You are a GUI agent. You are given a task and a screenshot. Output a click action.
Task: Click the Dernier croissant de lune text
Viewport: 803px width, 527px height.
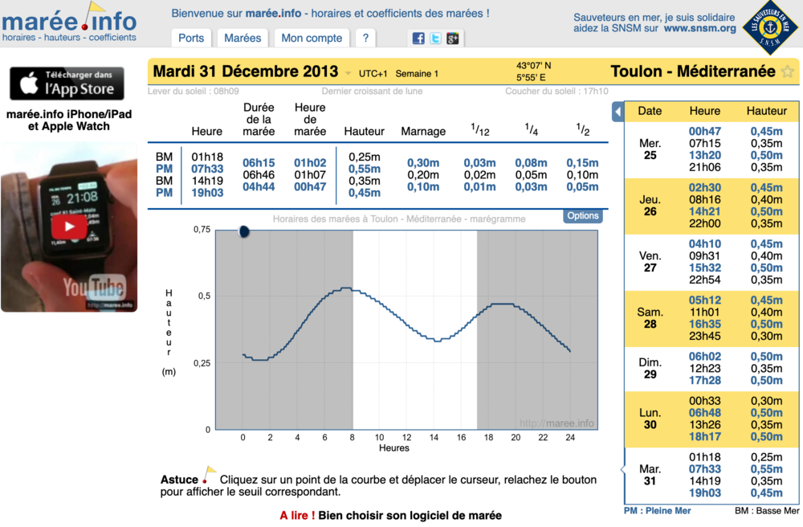click(372, 91)
